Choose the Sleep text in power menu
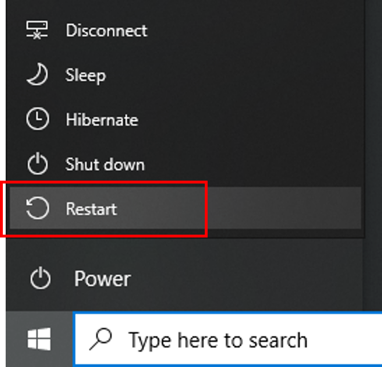The height and width of the screenshot is (367, 382). 86,76
